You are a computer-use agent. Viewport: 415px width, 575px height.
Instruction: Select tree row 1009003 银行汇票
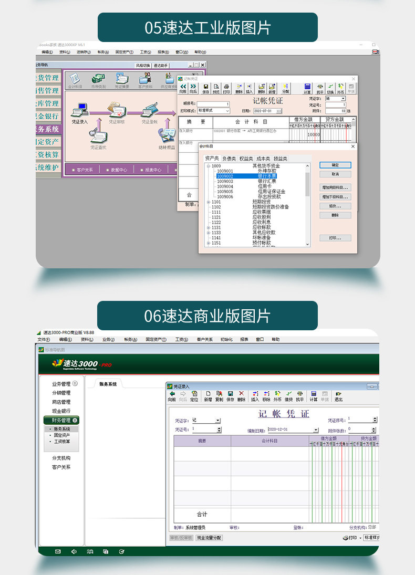tap(246, 181)
